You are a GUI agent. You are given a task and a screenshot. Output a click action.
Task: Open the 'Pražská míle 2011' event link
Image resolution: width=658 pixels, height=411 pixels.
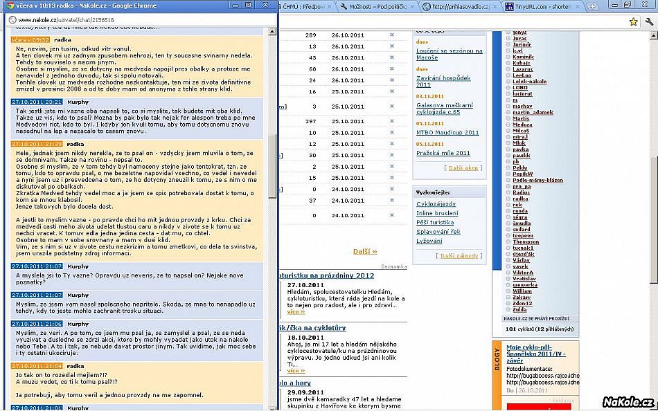point(443,153)
